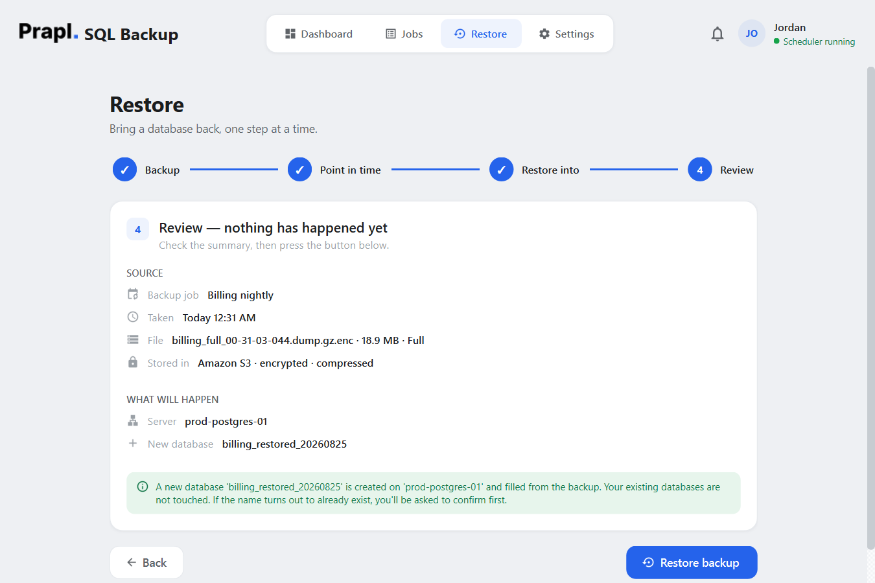Click the Review step label
The width and height of the screenshot is (875, 583).
(737, 170)
